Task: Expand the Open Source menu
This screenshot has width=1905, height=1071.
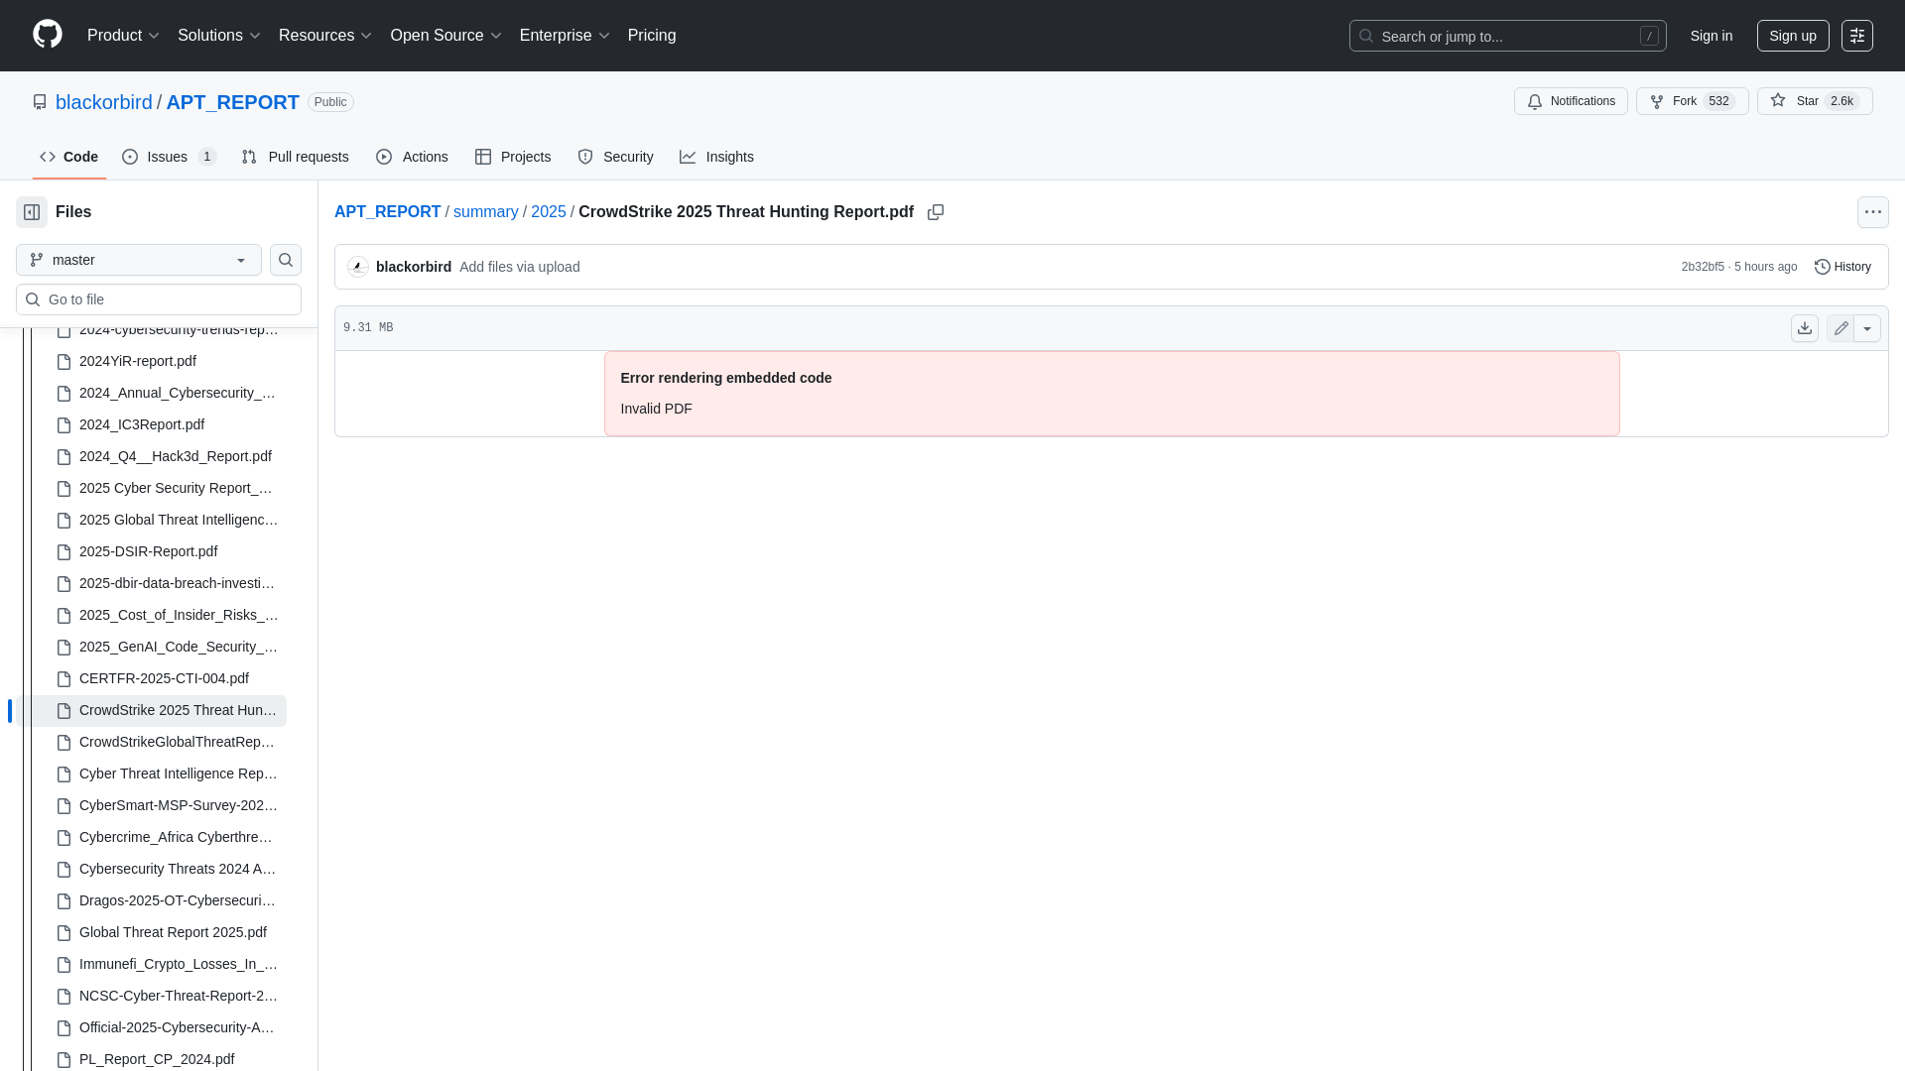Action: tap(446, 36)
